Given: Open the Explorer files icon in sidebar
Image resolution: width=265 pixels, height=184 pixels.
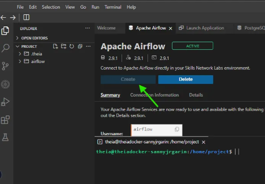Looking at the screenshot, I should (x=5, y=30).
